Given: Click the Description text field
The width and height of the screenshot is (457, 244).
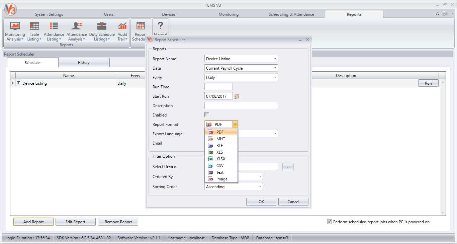Looking at the screenshot, I should 241,105.
